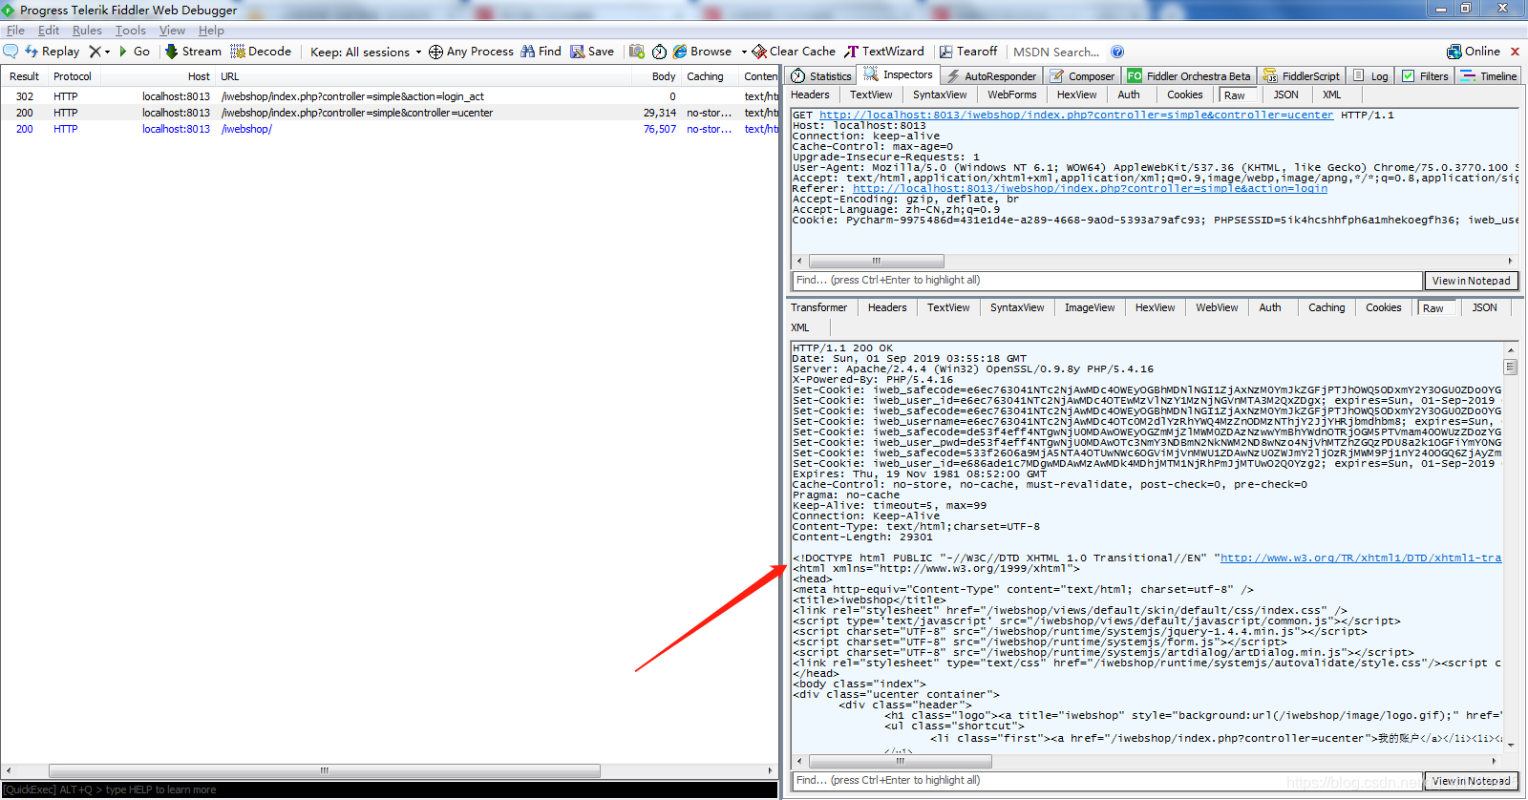Click the Online status indicator

(1474, 52)
